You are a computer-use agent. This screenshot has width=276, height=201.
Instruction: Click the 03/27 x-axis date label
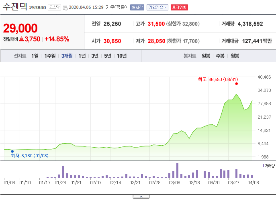click(x=233, y=183)
